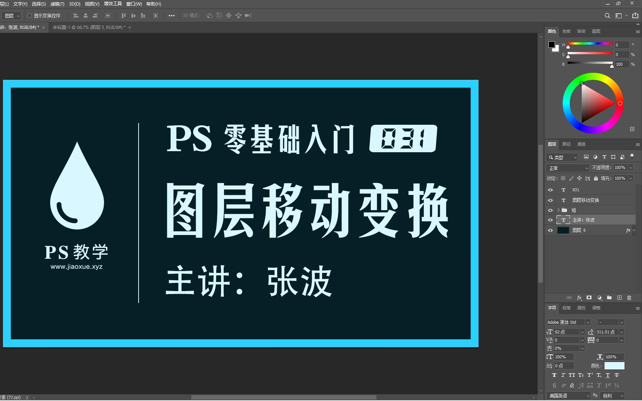Filter layers by smart object icon
642x401 pixels.
(622, 157)
